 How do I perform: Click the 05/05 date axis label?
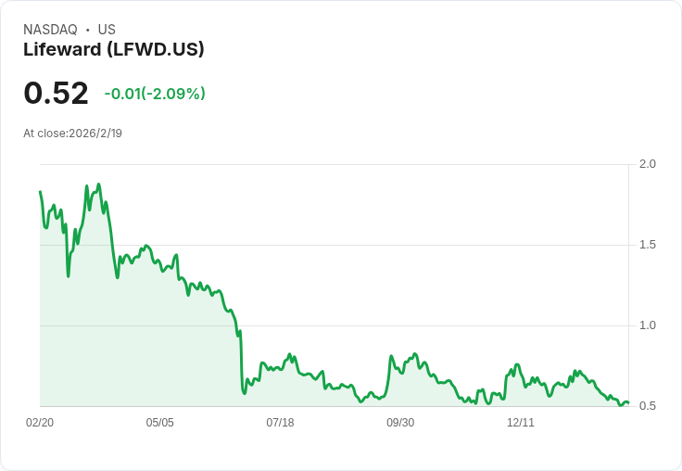(x=160, y=423)
